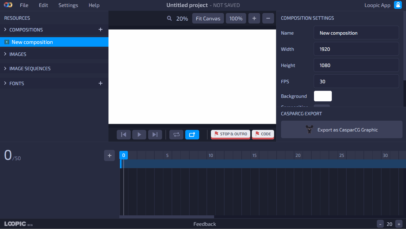
Task: Click the Untitled project title
Action: pos(187,5)
